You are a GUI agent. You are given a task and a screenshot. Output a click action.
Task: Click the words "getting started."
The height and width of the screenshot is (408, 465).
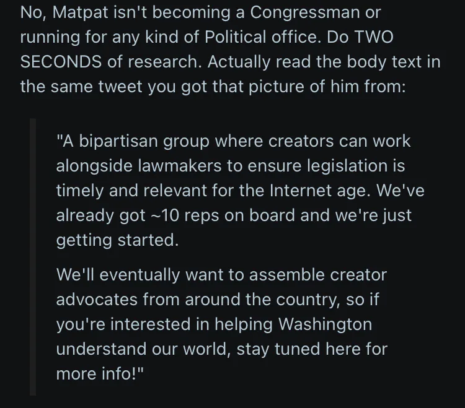click(x=117, y=240)
